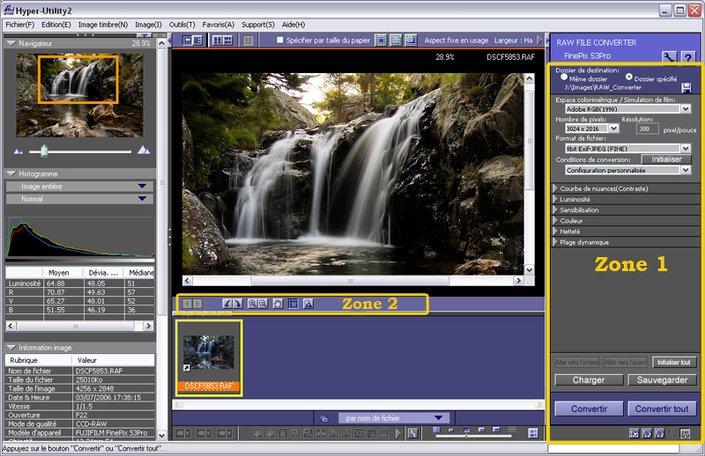Enable 'Spécifier par taille du papier' checkbox
This screenshot has height=456, width=705.
coord(280,40)
